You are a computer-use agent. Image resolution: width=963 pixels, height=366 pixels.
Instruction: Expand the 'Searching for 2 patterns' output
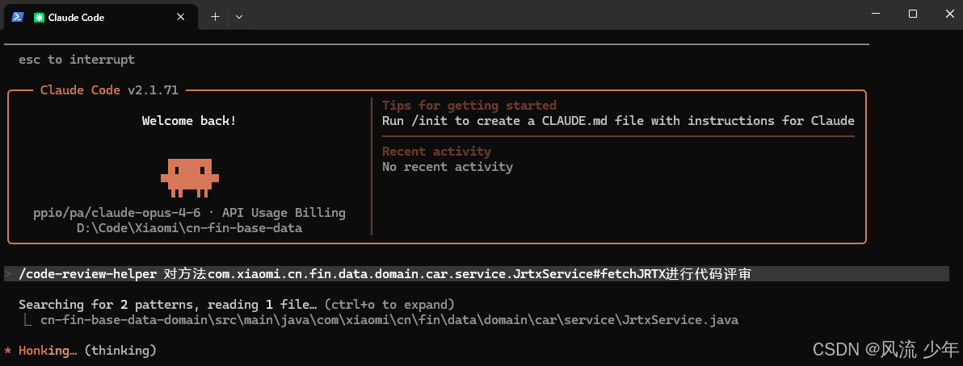[x=237, y=305]
